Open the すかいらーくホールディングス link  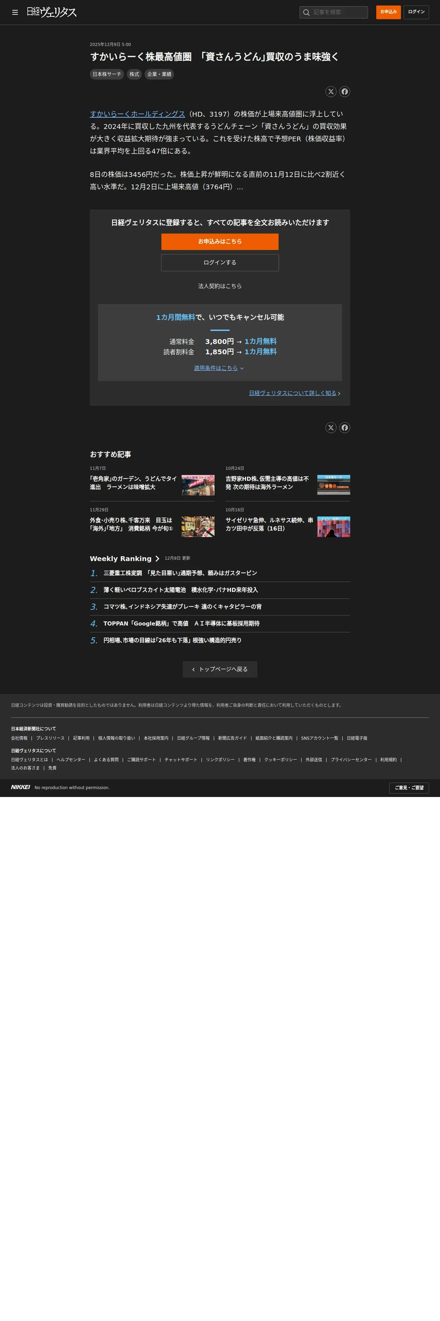coord(137,114)
